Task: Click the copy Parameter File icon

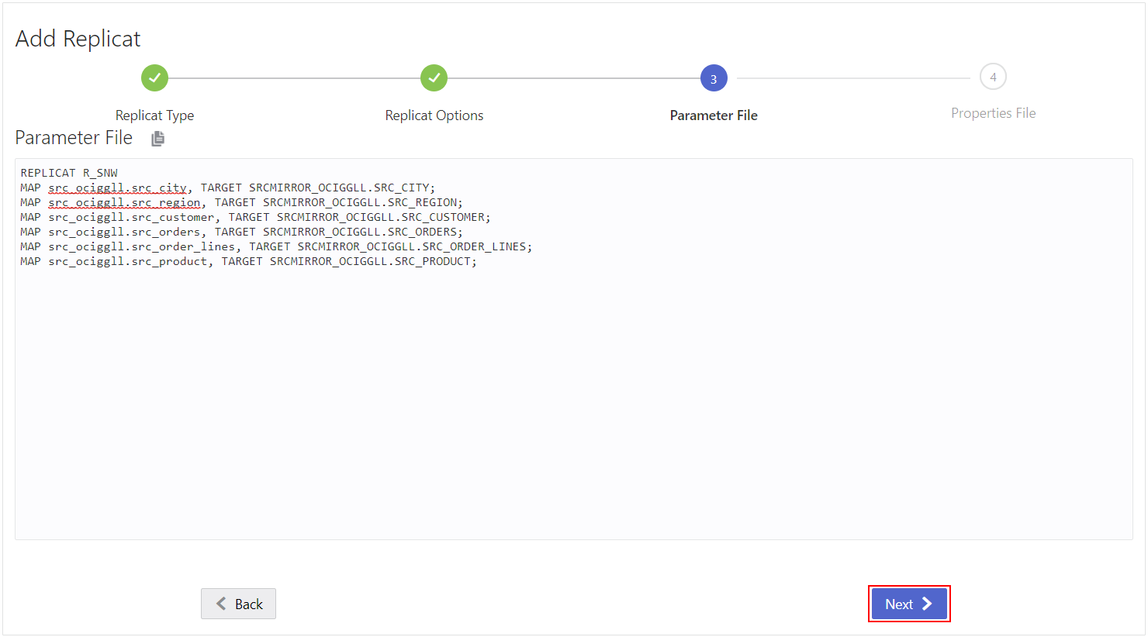Action: point(157,137)
